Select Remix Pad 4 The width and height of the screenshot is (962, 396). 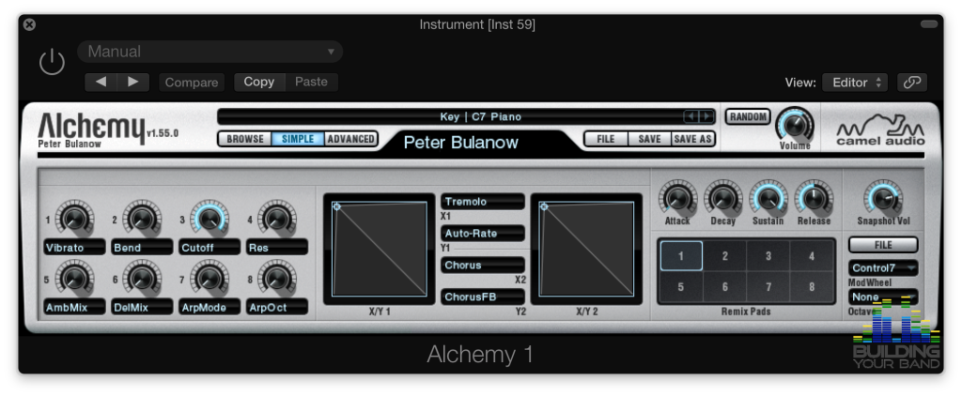point(812,256)
